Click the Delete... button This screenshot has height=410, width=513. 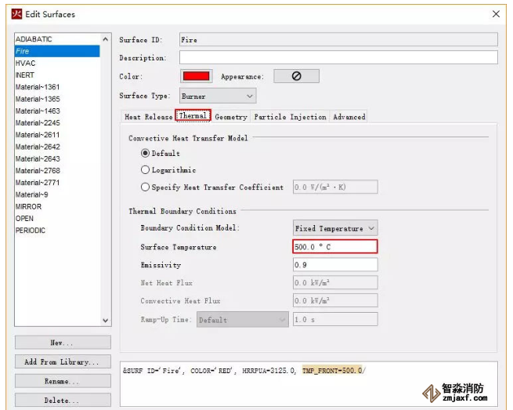coord(63,400)
